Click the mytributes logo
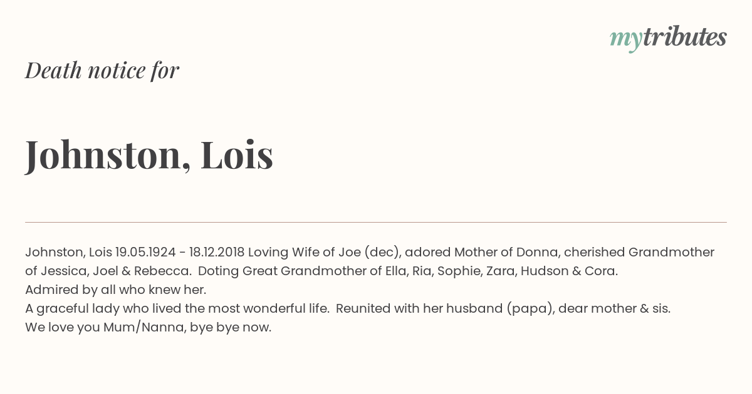Image resolution: width=752 pixels, height=394 pixels. (x=668, y=38)
